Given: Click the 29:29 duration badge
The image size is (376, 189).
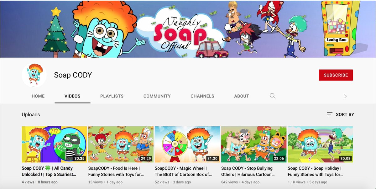Looking at the screenshot, I should pos(146,159).
